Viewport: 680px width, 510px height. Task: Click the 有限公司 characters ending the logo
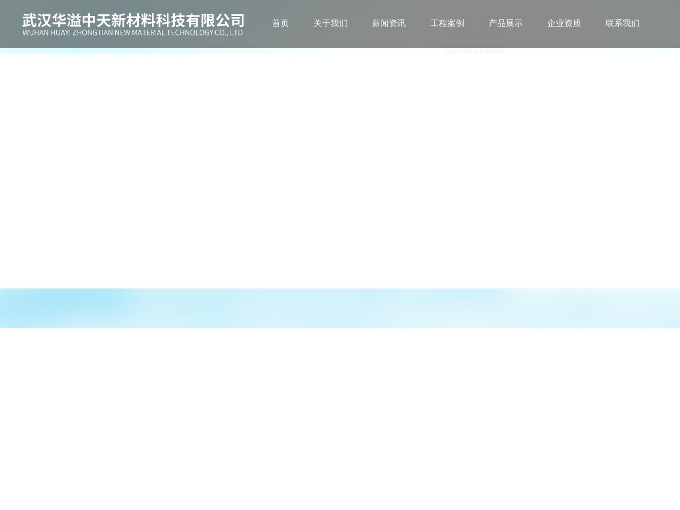tap(222, 21)
